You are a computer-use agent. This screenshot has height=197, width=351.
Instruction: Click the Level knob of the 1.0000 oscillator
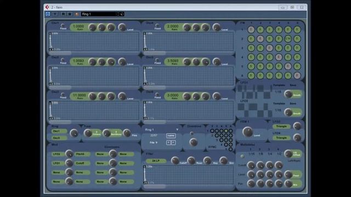tap(122, 27)
